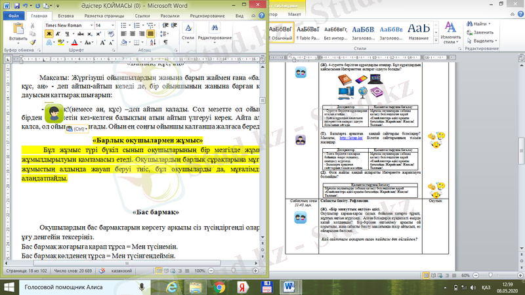Select the Название style thumbnail
This screenshot has height=295, width=525.
tap(419, 30)
